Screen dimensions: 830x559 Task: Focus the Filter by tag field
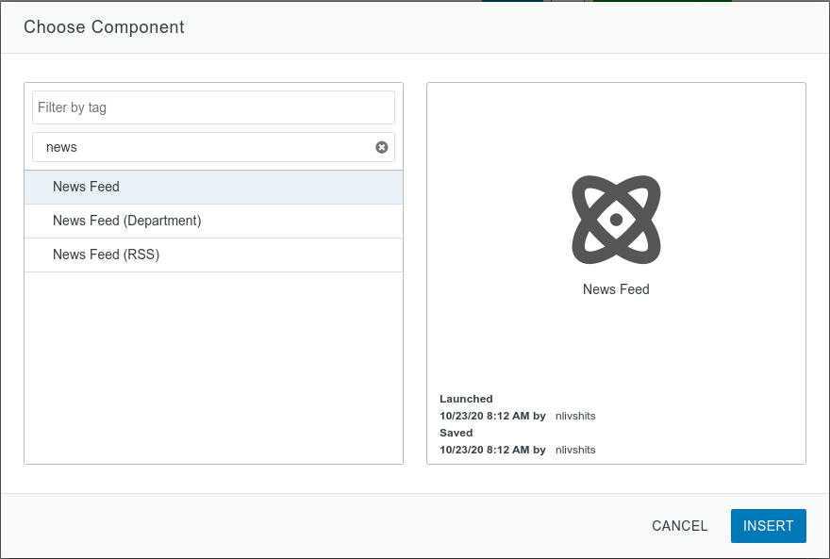(x=213, y=107)
